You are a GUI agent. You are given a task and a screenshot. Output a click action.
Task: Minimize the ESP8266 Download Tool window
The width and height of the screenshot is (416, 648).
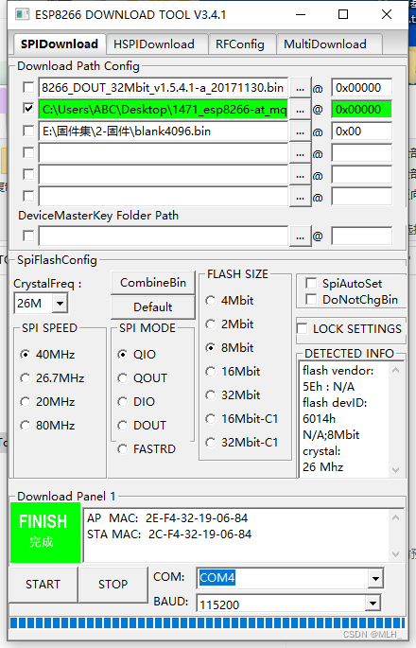pyautogui.click(x=301, y=14)
